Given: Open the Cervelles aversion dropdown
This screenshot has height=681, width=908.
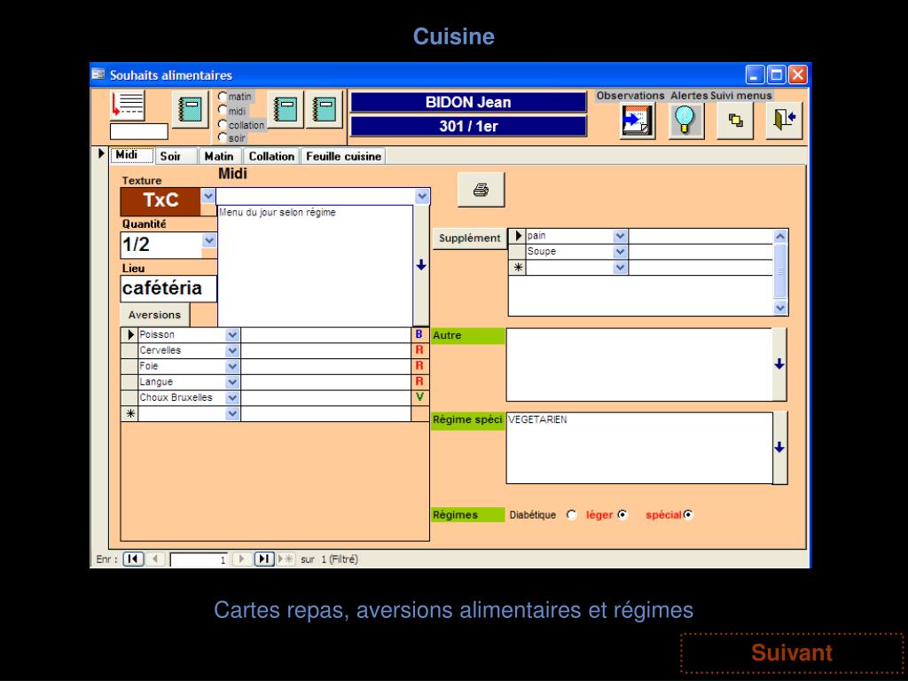Looking at the screenshot, I should 232,350.
